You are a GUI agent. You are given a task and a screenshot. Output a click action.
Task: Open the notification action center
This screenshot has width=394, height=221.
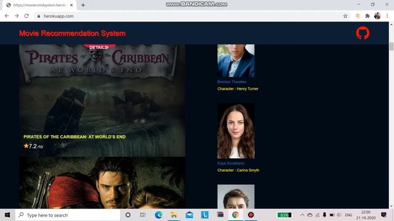[384, 215]
